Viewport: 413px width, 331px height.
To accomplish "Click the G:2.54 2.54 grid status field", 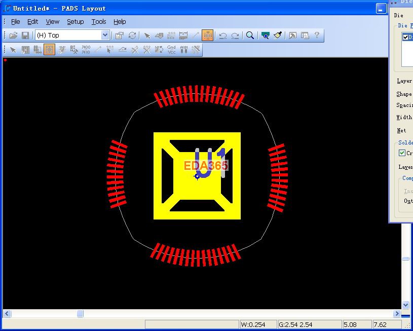I will pos(310,324).
